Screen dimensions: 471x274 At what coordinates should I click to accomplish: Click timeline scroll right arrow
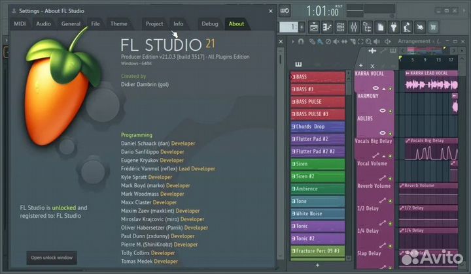(x=454, y=51)
